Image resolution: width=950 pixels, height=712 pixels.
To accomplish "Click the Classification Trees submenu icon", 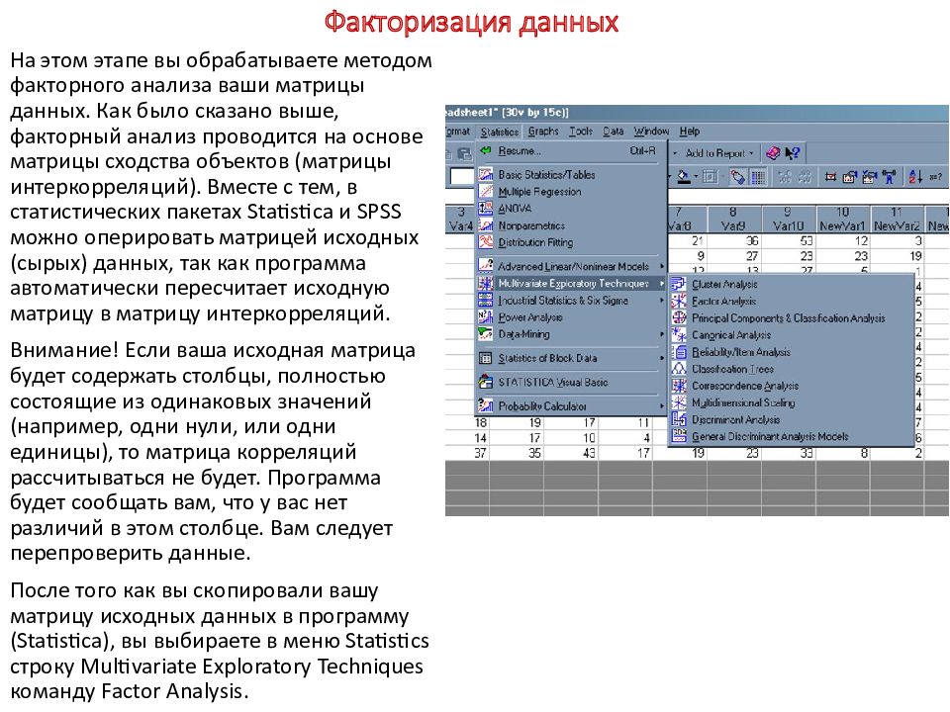I will point(679,369).
